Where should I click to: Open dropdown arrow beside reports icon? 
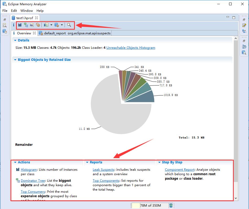point(62,25)
